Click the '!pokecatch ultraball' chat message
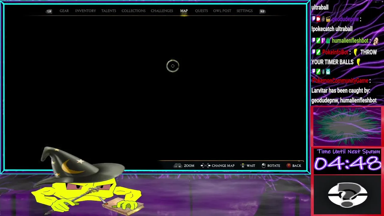This screenshot has width=384, height=216. (x=332, y=29)
